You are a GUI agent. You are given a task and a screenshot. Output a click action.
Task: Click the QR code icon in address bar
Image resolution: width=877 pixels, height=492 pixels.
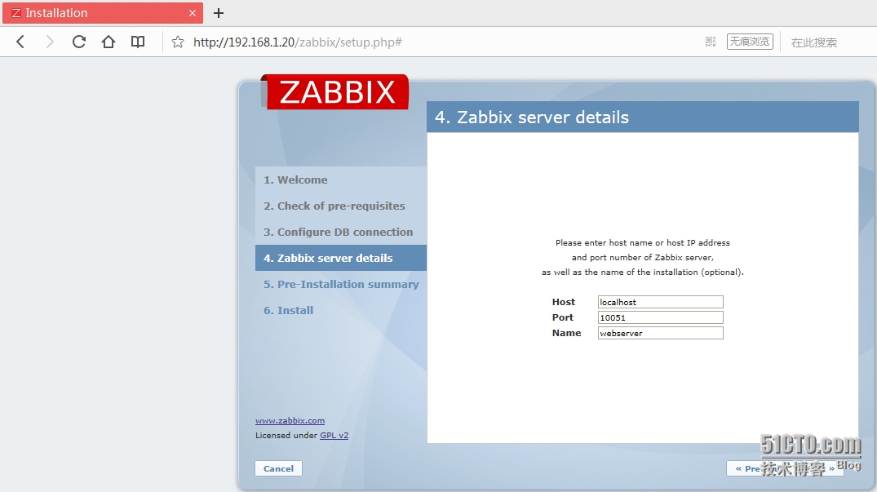711,42
